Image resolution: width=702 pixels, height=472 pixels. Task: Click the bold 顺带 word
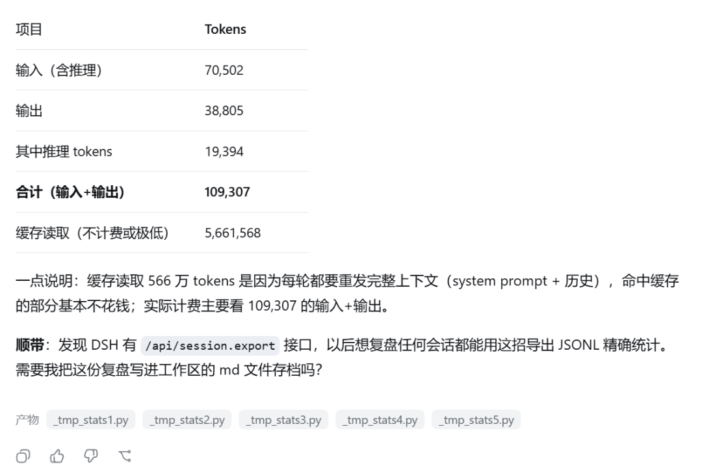coord(29,345)
